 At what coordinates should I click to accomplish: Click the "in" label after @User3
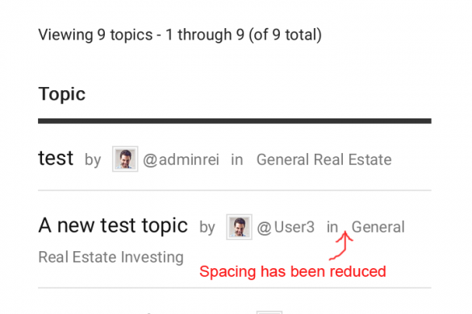click(x=332, y=227)
